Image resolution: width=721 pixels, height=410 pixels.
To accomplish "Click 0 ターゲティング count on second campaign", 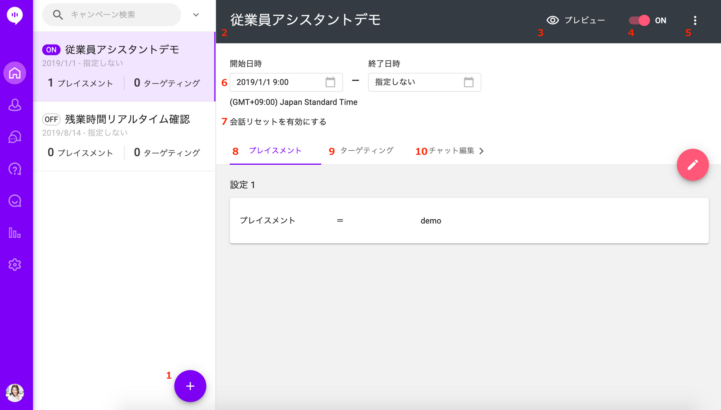I will 167,152.
